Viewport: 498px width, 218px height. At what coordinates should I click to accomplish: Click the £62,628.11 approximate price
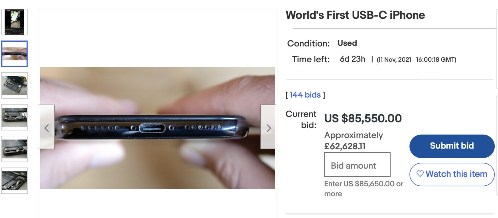pyautogui.click(x=345, y=146)
